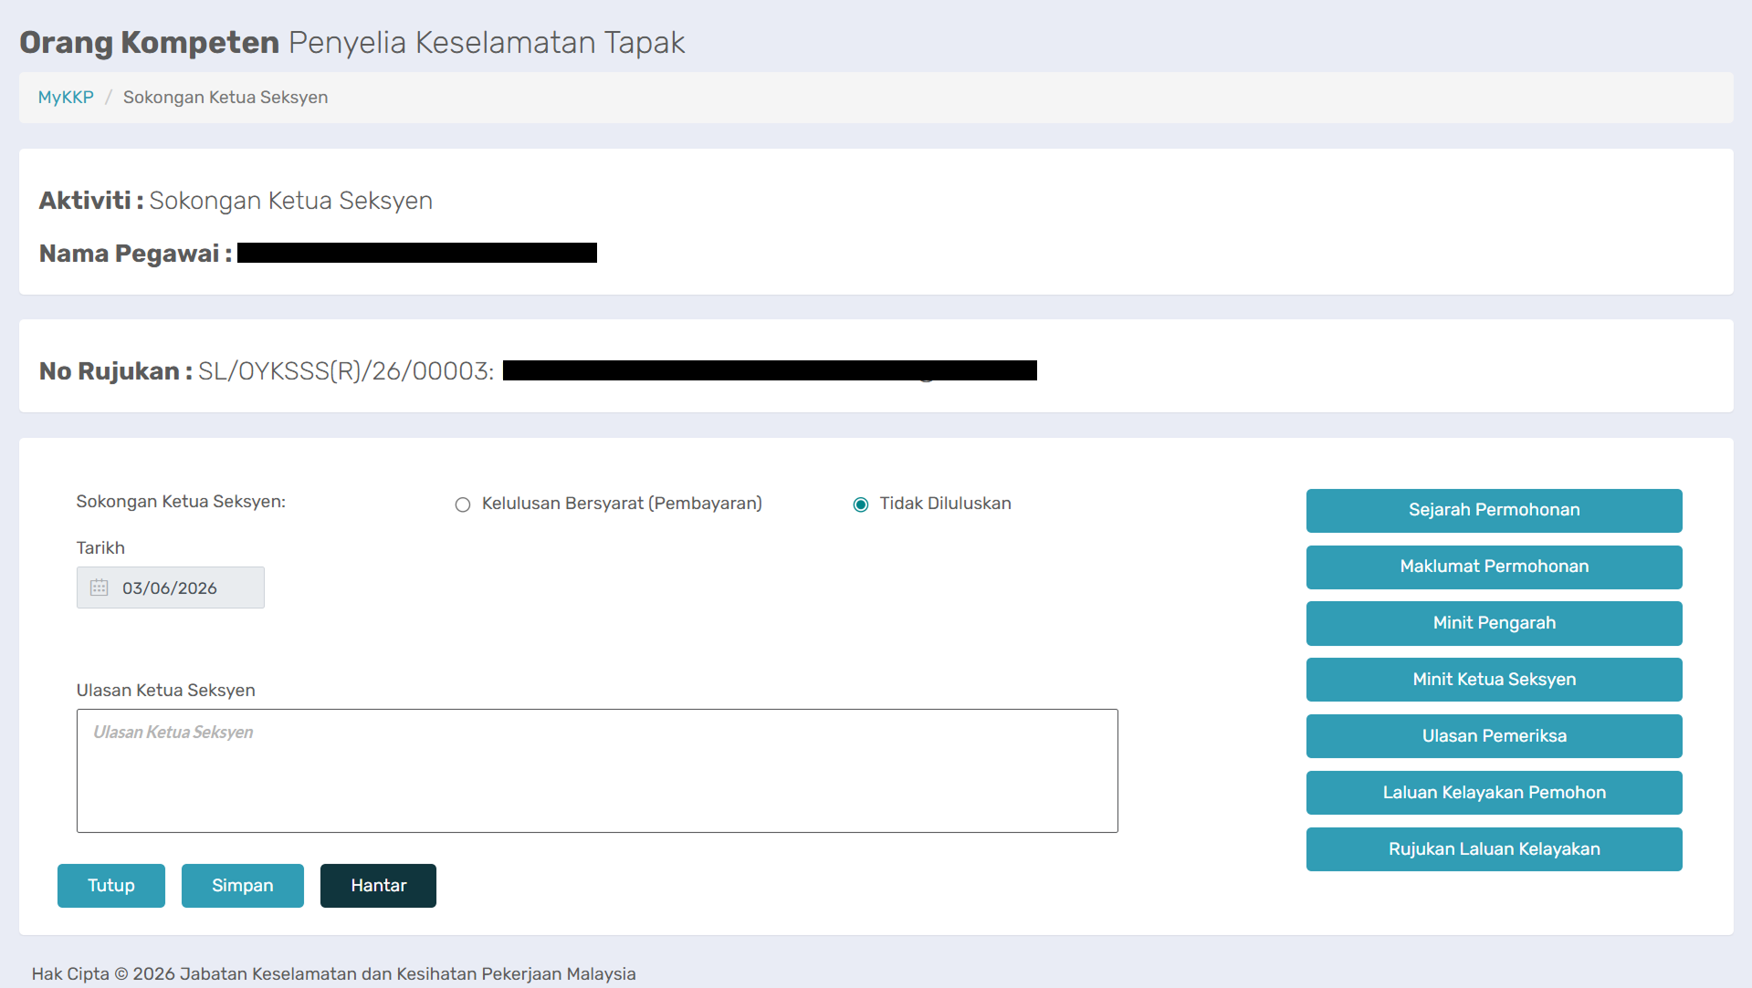Open Rujukan Laluan Kelayakan
Image resolution: width=1752 pixels, height=988 pixels.
(x=1494, y=849)
